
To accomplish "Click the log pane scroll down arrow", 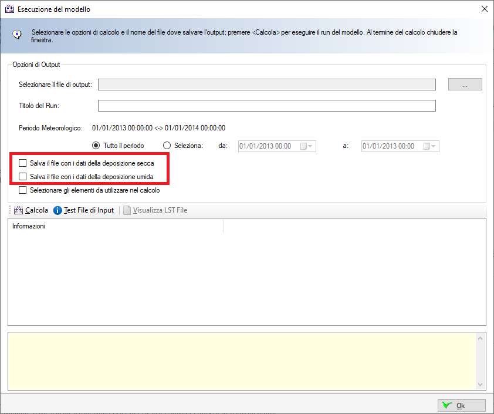I will (481, 385).
